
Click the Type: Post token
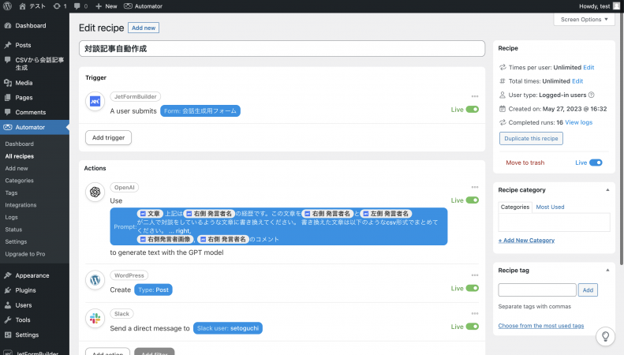[x=153, y=290]
